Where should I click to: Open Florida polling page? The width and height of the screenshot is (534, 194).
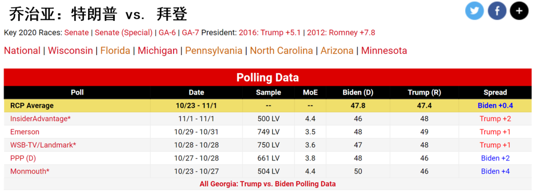coord(115,51)
